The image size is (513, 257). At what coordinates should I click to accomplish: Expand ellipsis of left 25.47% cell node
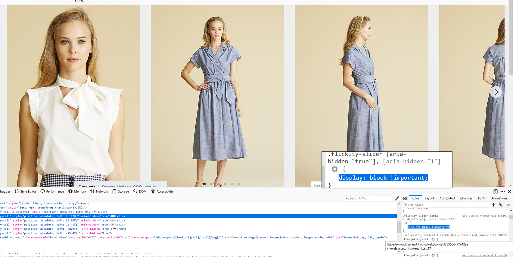(x=113, y=216)
